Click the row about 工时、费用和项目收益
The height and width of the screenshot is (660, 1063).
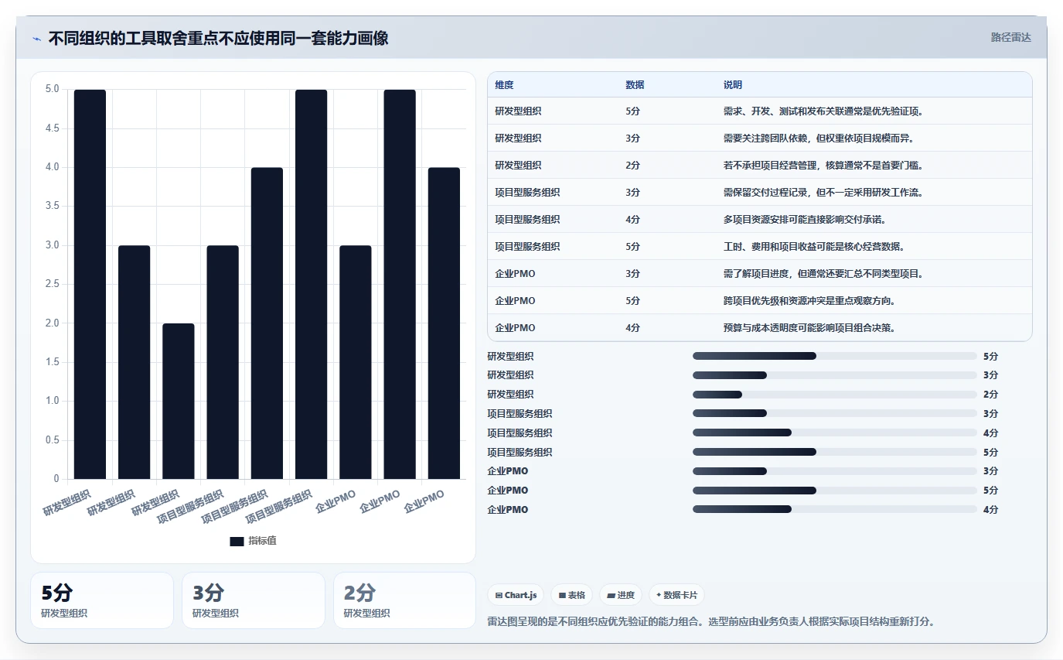point(760,247)
